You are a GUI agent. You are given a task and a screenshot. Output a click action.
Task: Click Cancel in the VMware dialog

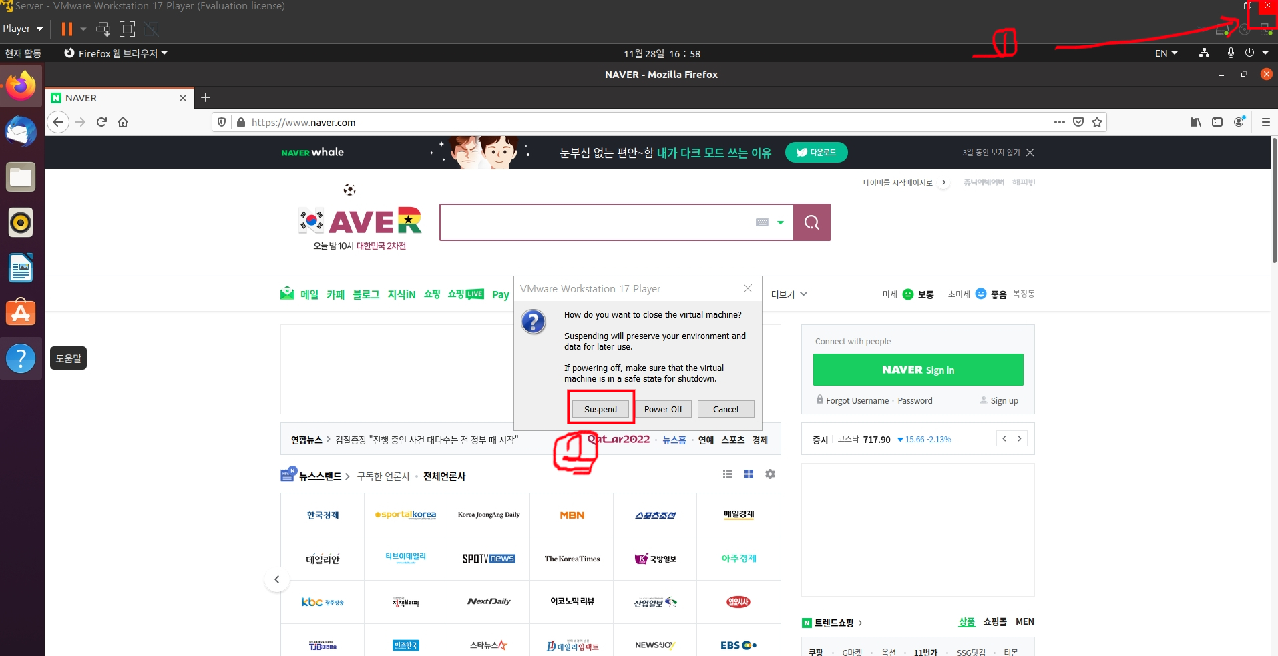(726, 409)
